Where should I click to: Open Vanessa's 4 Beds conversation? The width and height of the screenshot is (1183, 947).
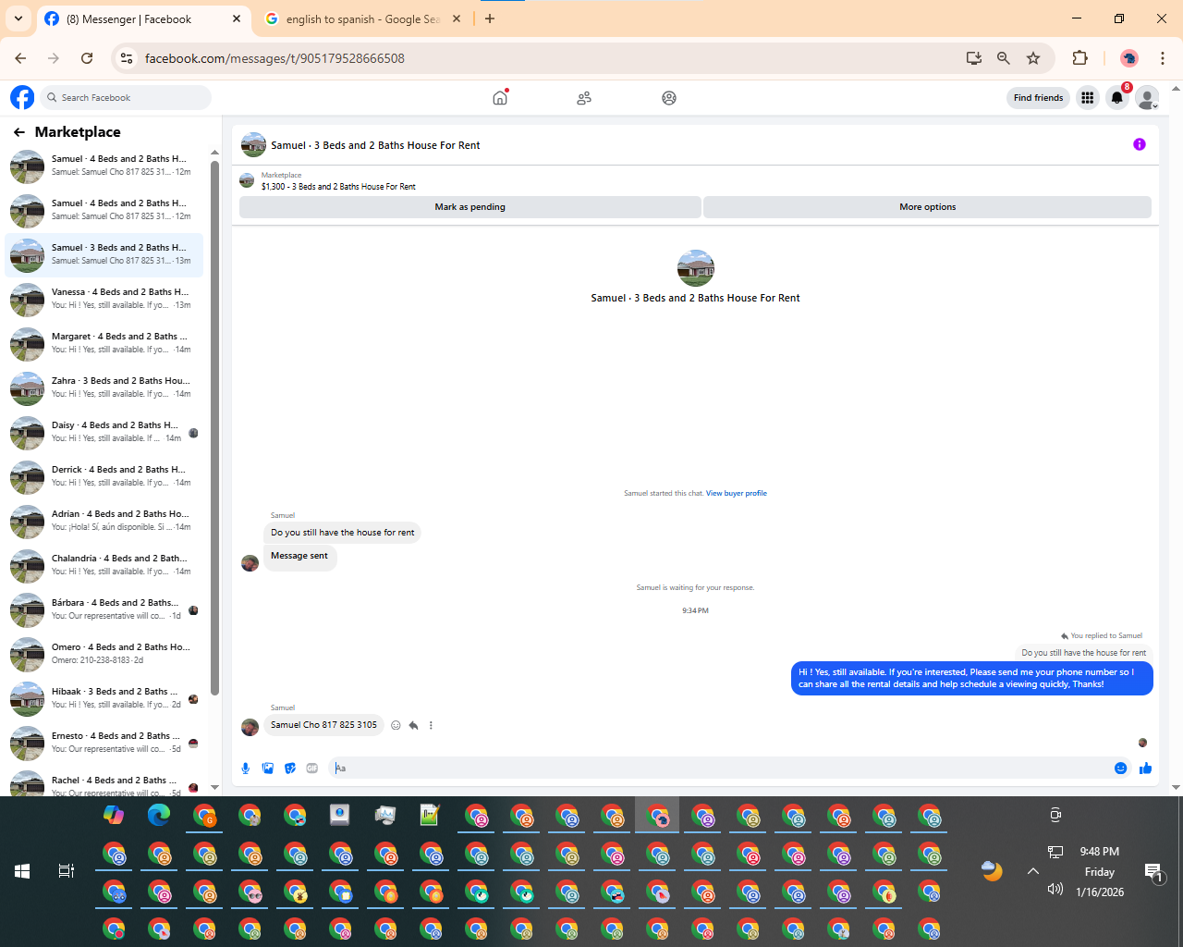point(104,299)
